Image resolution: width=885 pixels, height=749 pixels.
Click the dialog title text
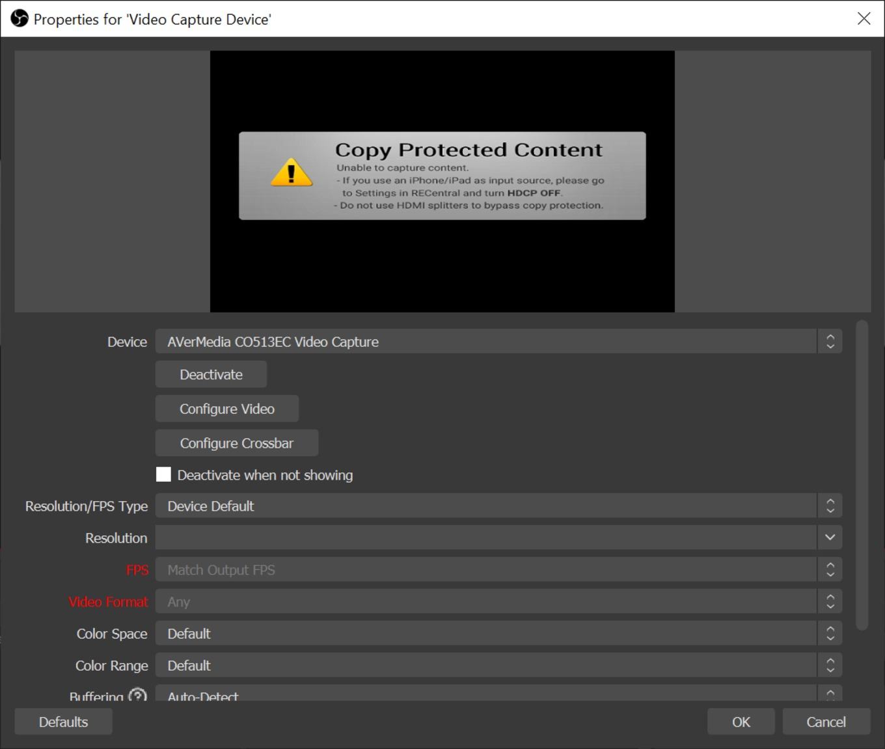click(152, 19)
